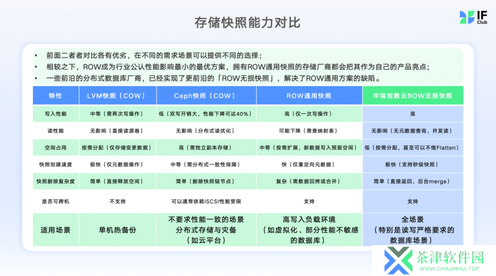This screenshot has width=496, height=276.
Task: Click cell '极快（支持秒级快照）'
Action: 413,165
